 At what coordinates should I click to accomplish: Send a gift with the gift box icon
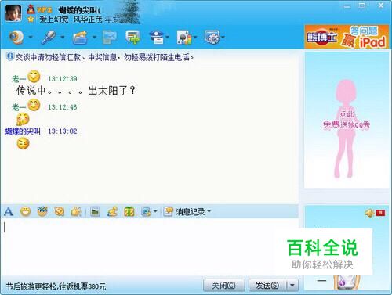tap(129, 211)
